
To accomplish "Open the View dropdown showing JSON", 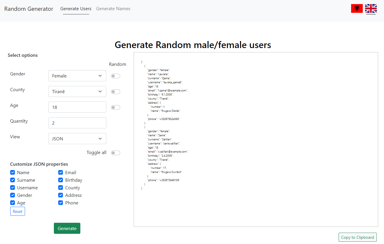I will (77, 139).
